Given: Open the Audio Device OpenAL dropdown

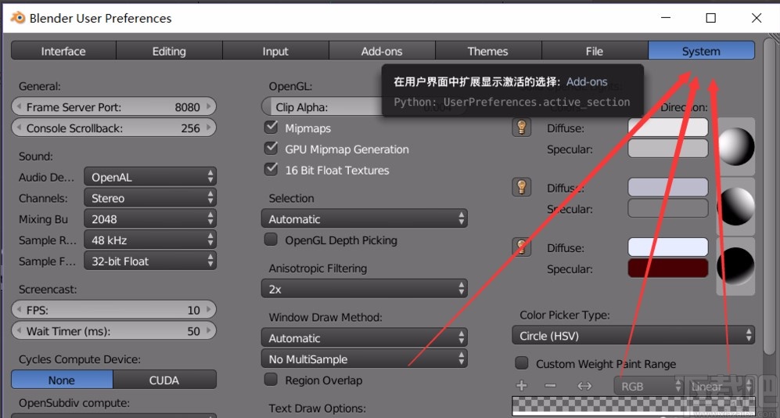Looking at the screenshot, I should pyautogui.click(x=150, y=177).
